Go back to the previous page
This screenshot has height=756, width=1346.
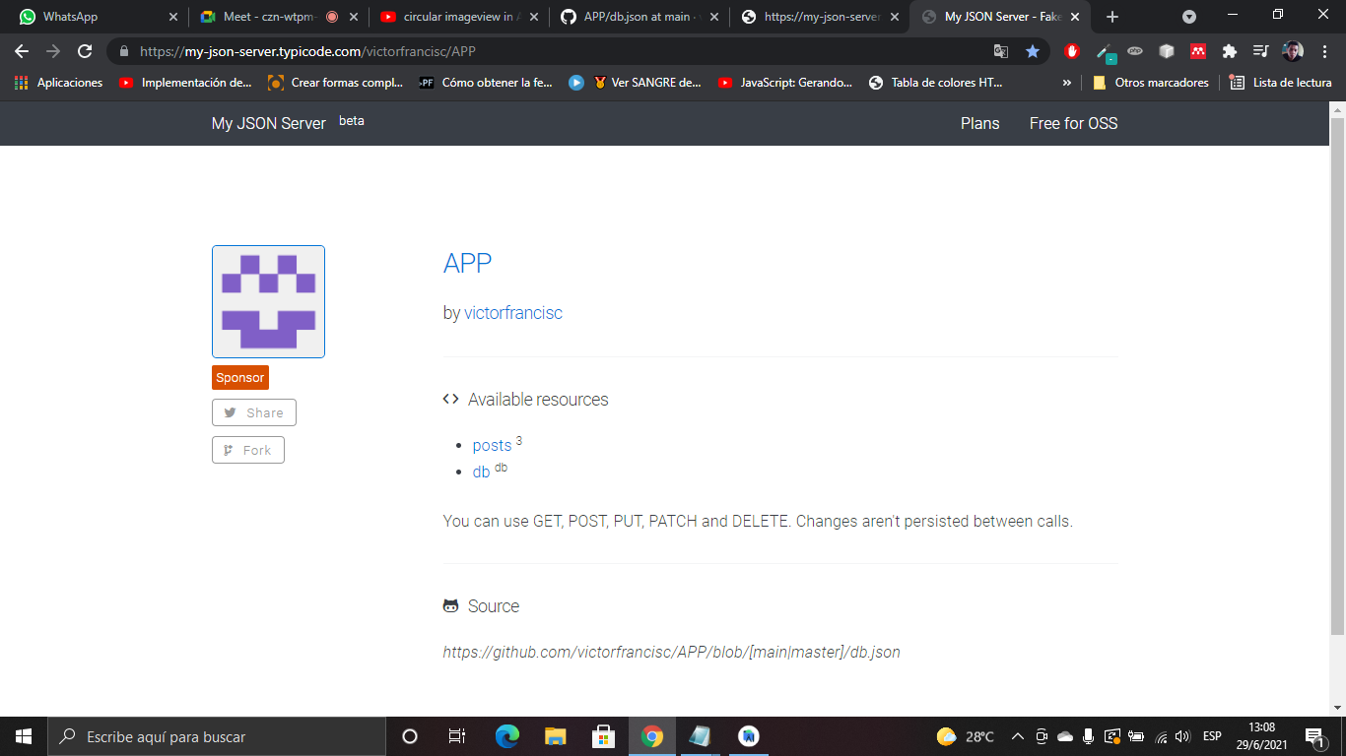click(x=22, y=51)
